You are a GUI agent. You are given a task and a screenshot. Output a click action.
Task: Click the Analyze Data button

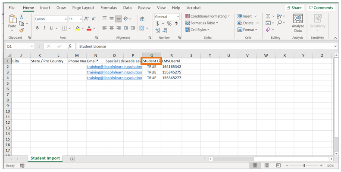coord(298,23)
